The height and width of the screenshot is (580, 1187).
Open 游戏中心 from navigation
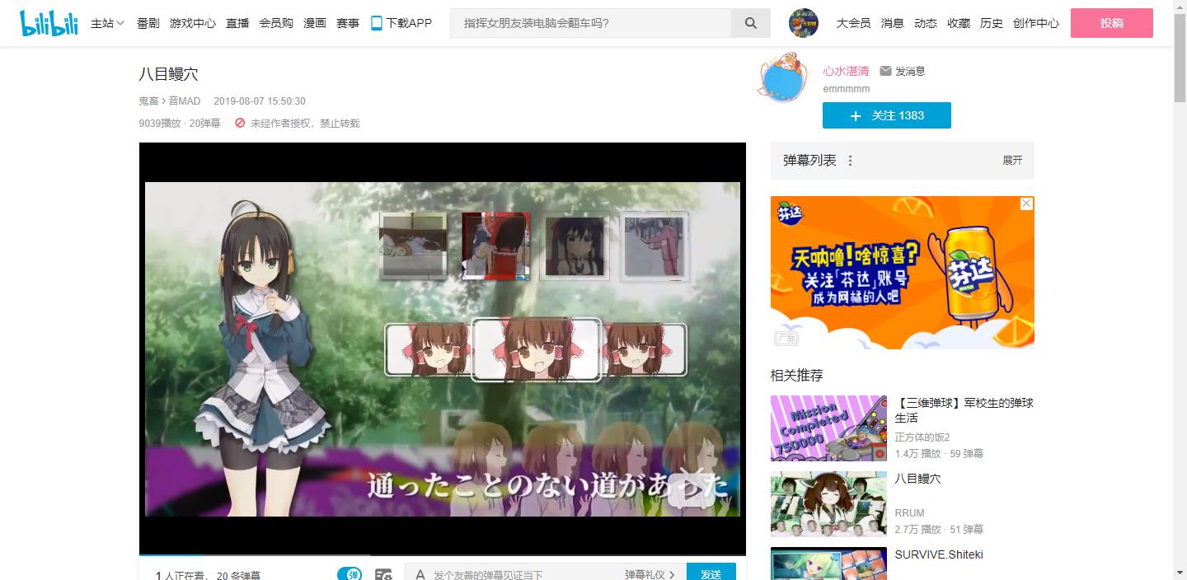[x=193, y=23]
